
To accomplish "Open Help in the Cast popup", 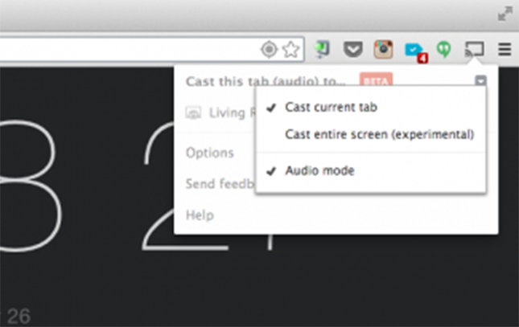I will (200, 215).
